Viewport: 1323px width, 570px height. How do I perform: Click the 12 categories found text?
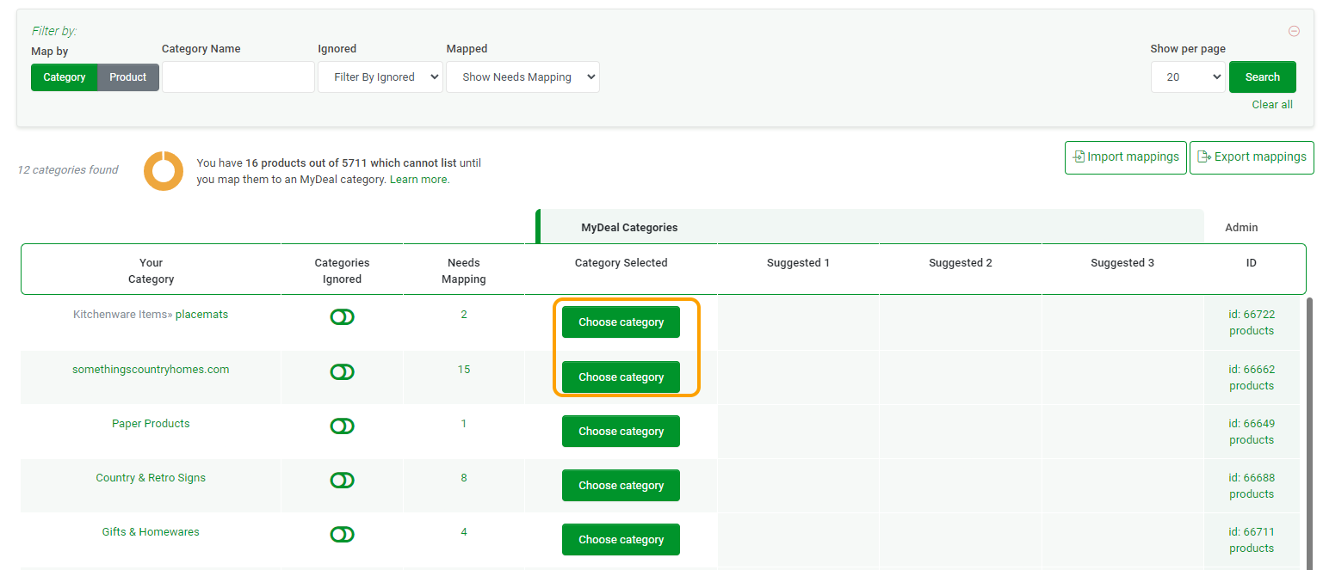pos(68,170)
